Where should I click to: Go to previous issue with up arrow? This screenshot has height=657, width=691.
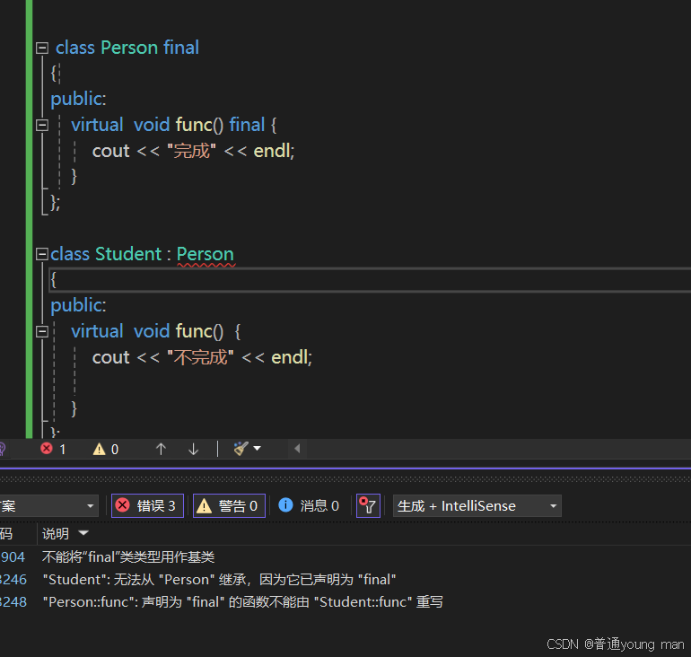pos(161,449)
